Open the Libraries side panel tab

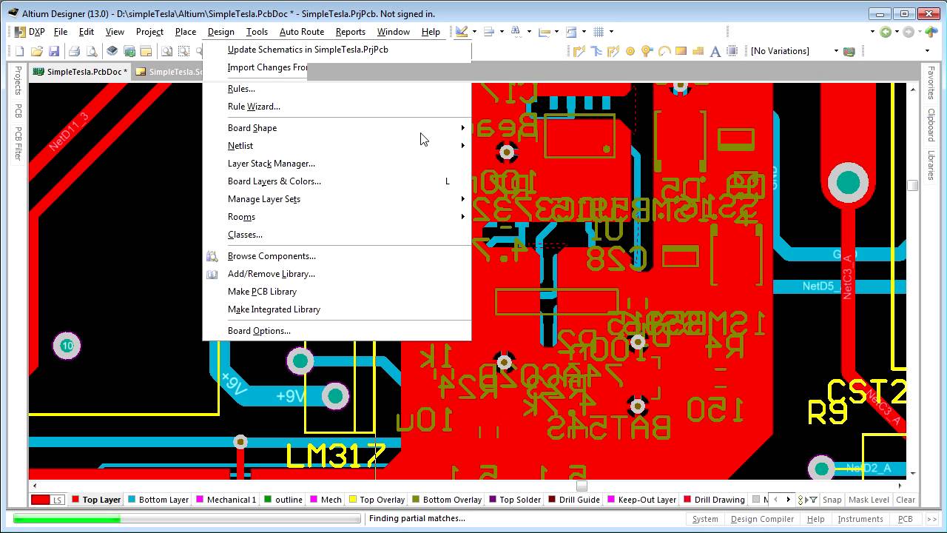coord(931,165)
